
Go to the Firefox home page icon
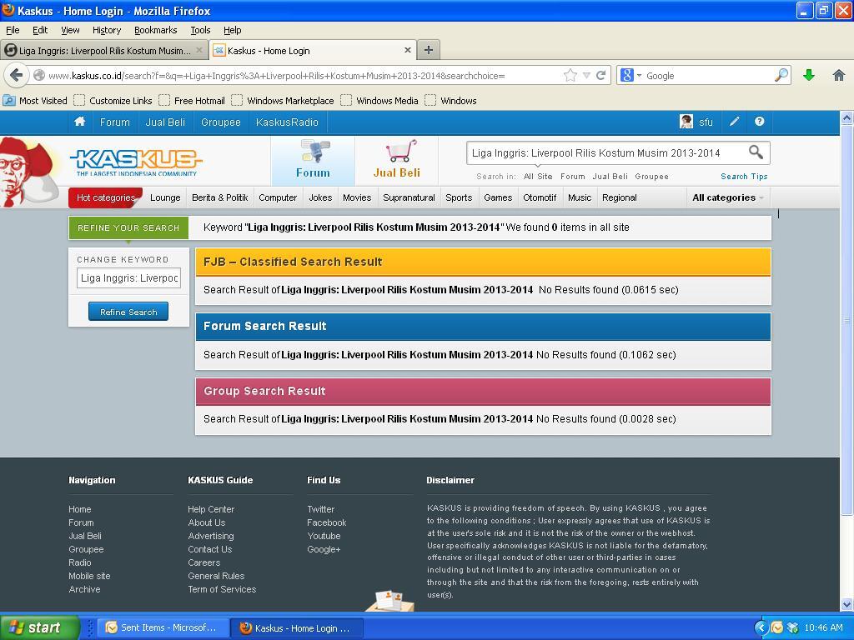coord(839,75)
